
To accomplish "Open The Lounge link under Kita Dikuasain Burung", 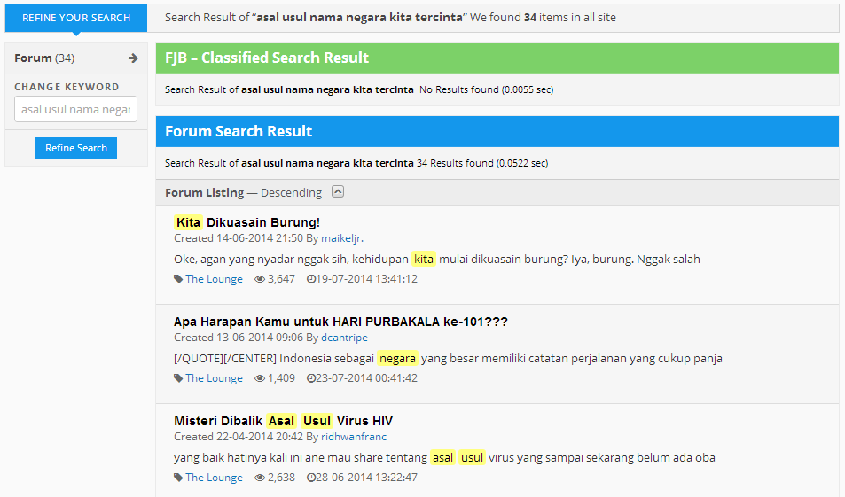I will point(214,279).
